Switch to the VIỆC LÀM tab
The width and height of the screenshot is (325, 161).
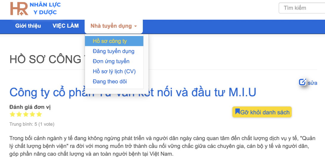click(66, 26)
